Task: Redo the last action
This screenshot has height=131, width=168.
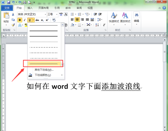Action: [x=20, y=2]
